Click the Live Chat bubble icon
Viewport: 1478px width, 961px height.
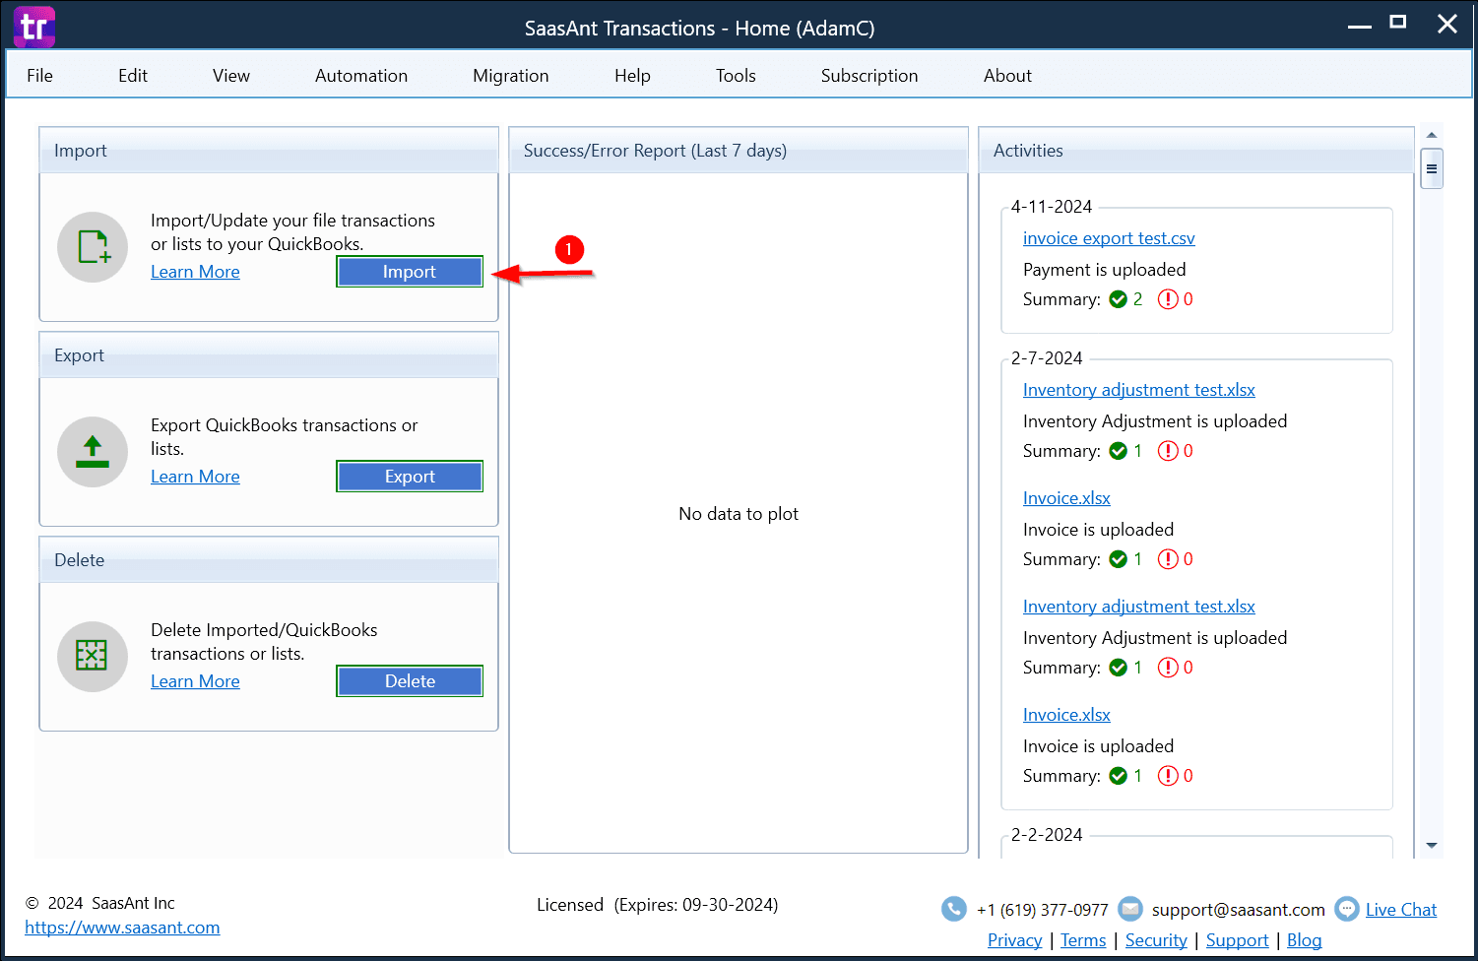[x=1347, y=909]
